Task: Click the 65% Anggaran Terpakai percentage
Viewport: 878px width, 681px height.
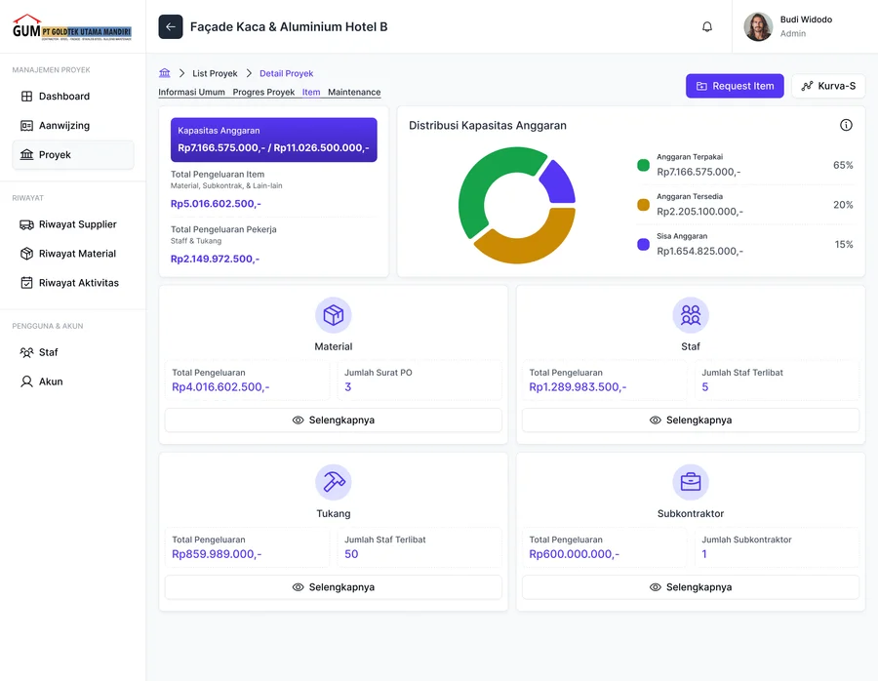Action: tap(843, 165)
